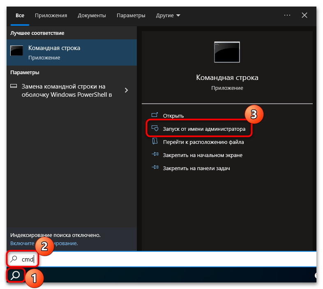
Task: Click the pin icon beside панели задач
Action: point(155,167)
